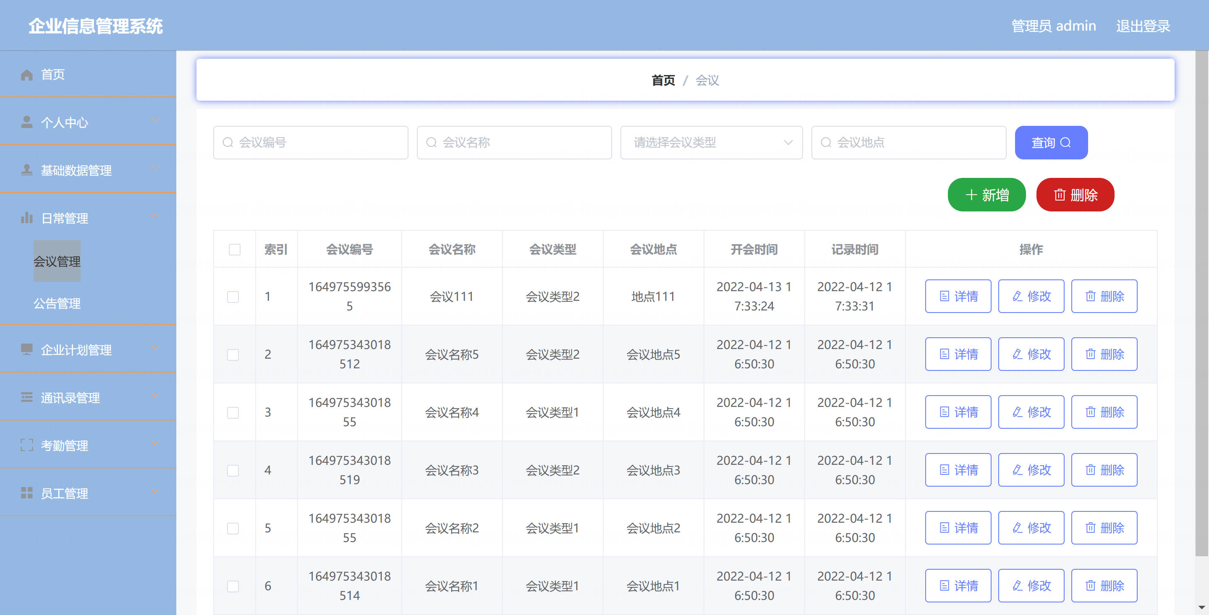Expand the 员工管理 menu chevron
1209x615 pixels.
[154, 492]
